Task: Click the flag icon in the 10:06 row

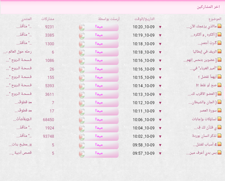Action: point(82,120)
